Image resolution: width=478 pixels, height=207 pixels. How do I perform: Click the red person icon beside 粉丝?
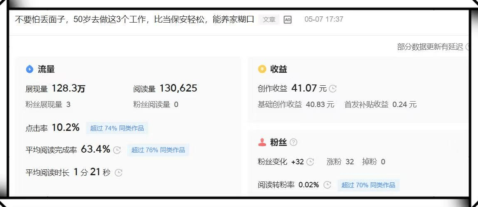pyautogui.click(x=262, y=143)
